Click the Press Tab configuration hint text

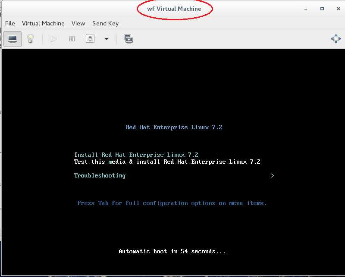click(172, 203)
